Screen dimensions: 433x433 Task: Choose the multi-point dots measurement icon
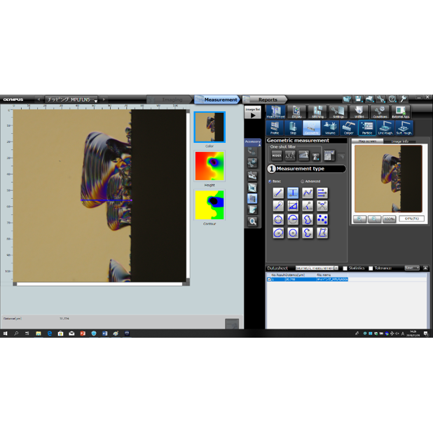322,219
